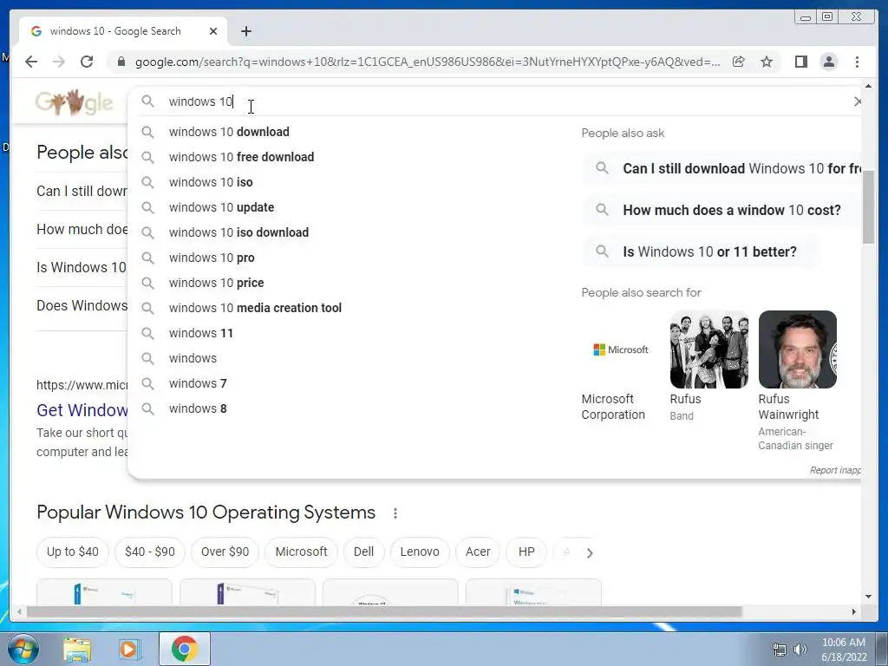888x666 pixels.
Task: Open the Microsoft Corporation thumbnail
Action: [x=621, y=349]
